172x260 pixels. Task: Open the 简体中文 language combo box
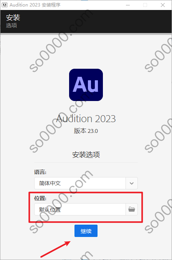(86, 183)
